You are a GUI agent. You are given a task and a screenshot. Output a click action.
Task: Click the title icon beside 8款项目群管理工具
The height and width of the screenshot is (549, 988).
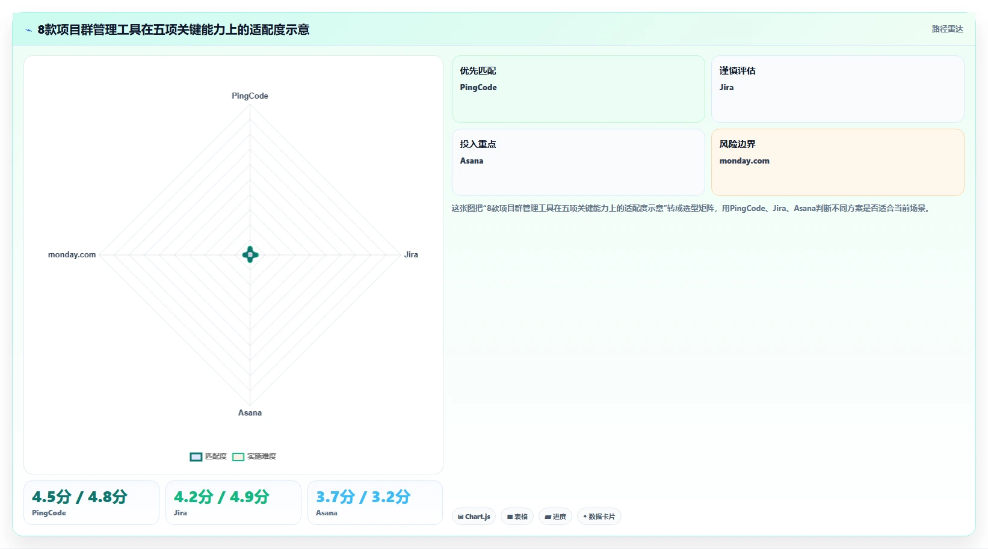click(28, 30)
